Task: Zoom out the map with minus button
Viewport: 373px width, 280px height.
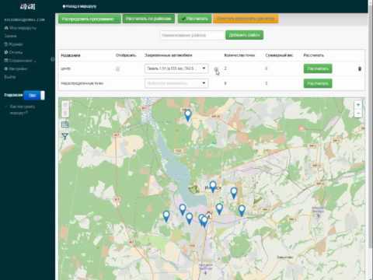Action: pos(358,114)
